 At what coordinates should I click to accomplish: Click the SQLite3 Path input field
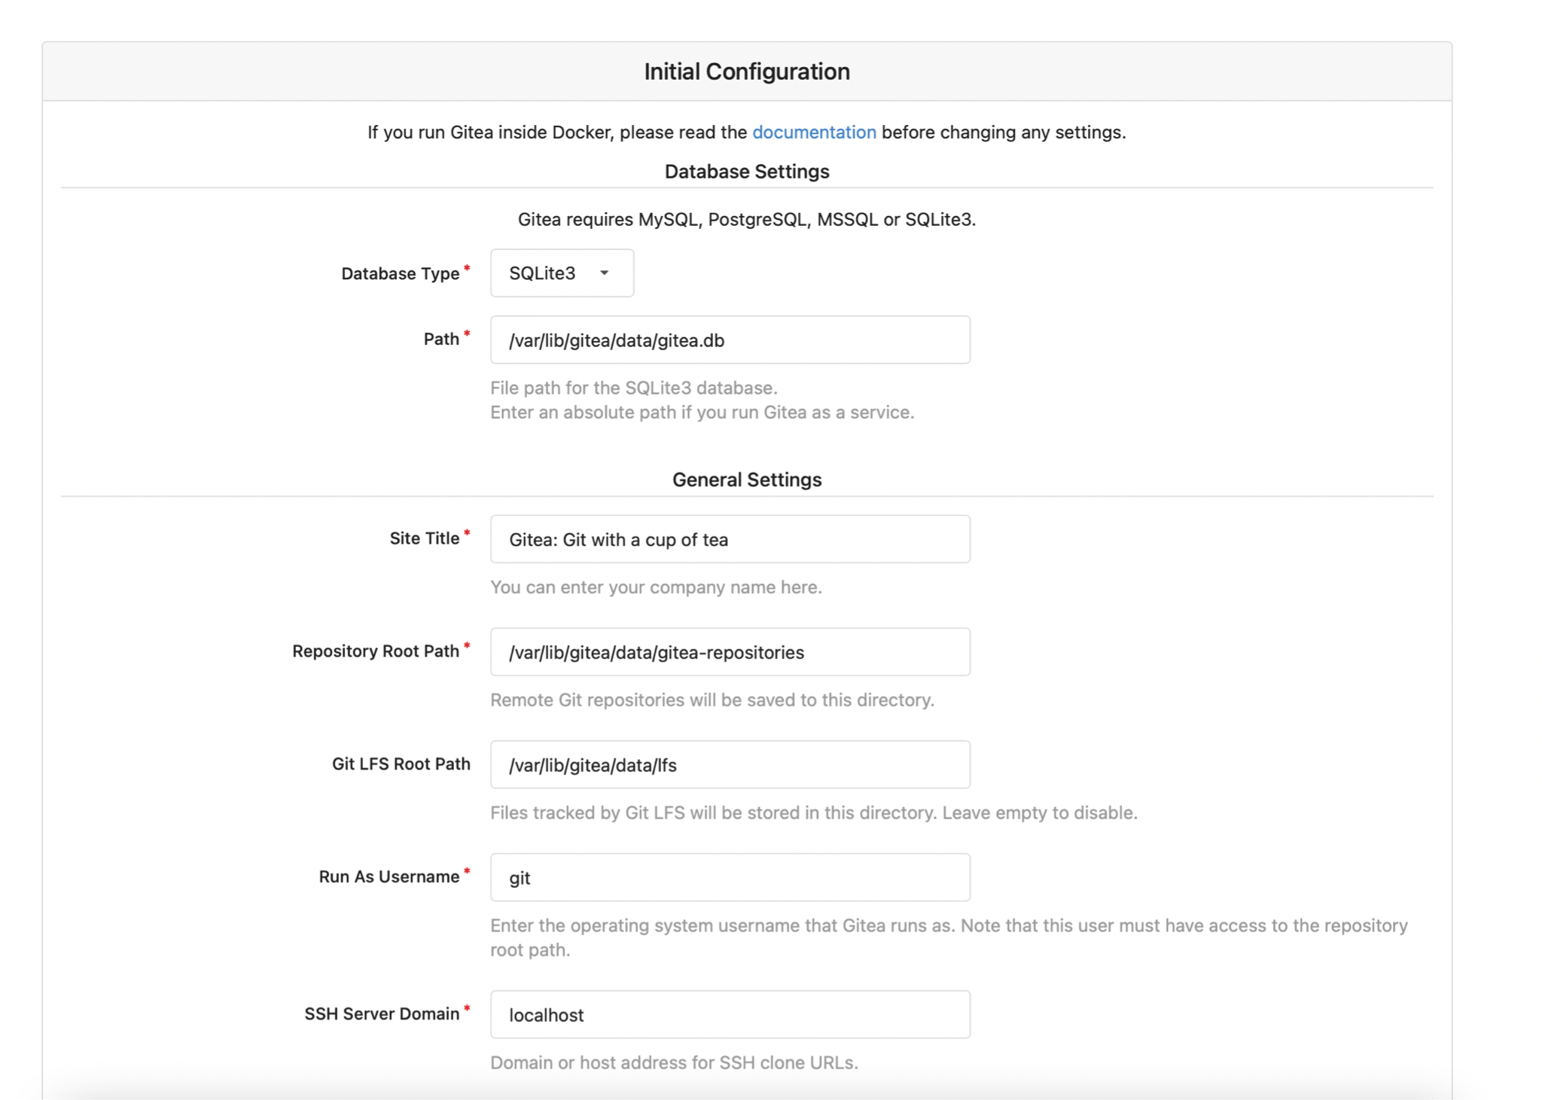(x=730, y=340)
